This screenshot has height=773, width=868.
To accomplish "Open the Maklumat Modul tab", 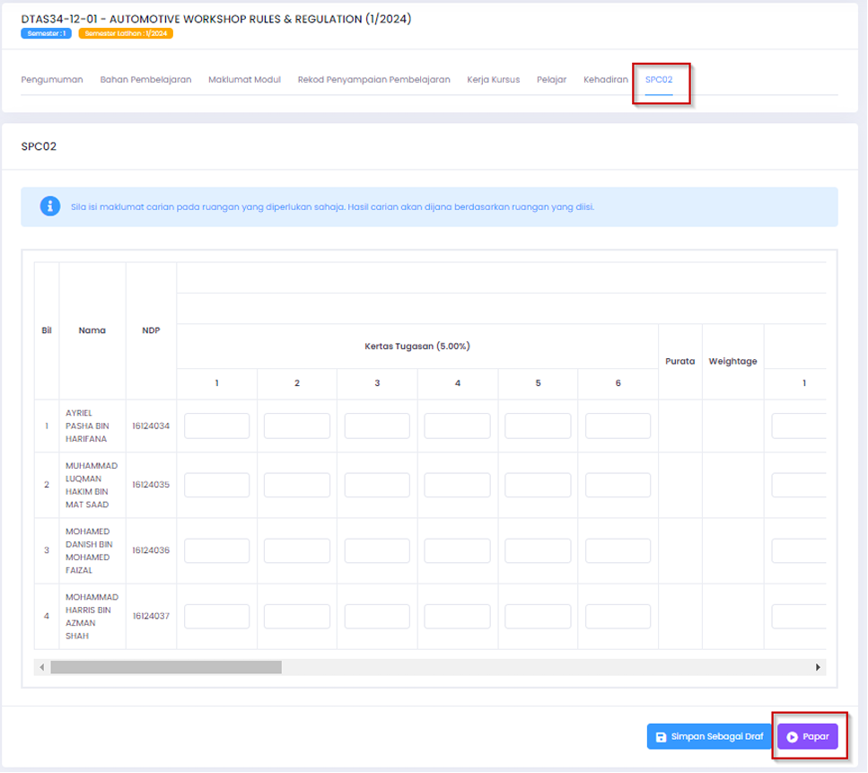I will [244, 80].
